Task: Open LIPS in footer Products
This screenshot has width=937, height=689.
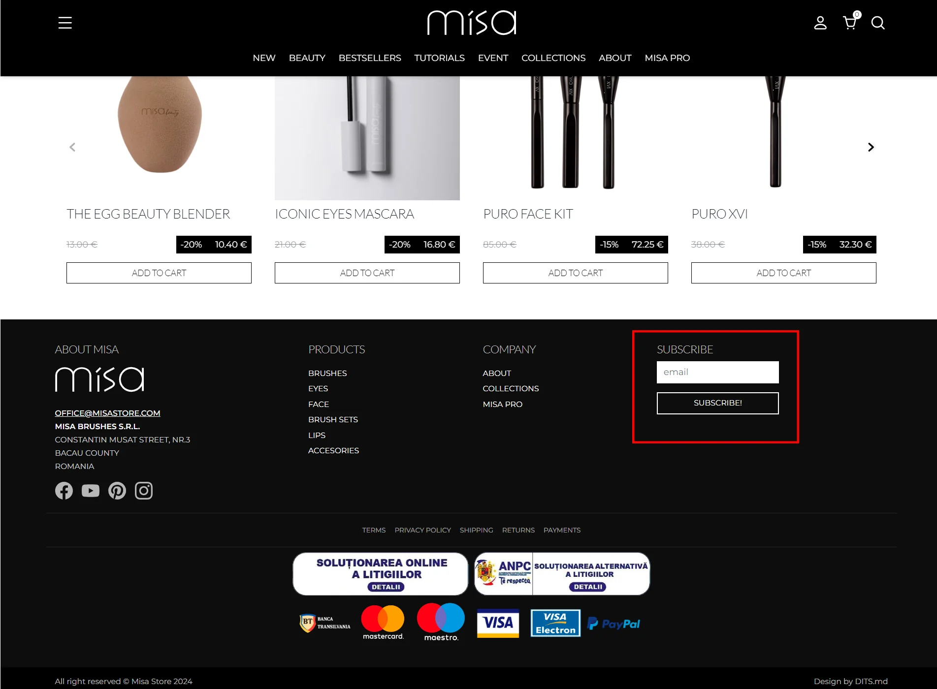Action: point(317,436)
